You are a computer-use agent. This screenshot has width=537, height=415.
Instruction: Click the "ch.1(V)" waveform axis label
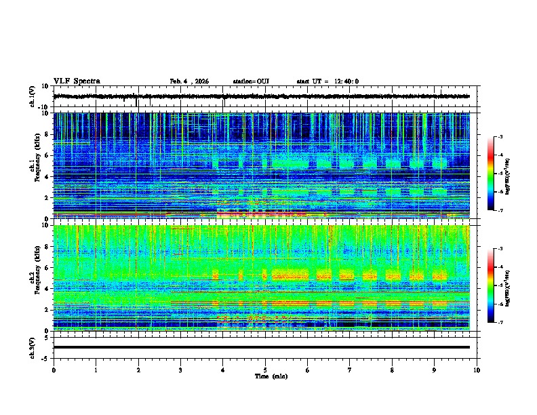33,96
